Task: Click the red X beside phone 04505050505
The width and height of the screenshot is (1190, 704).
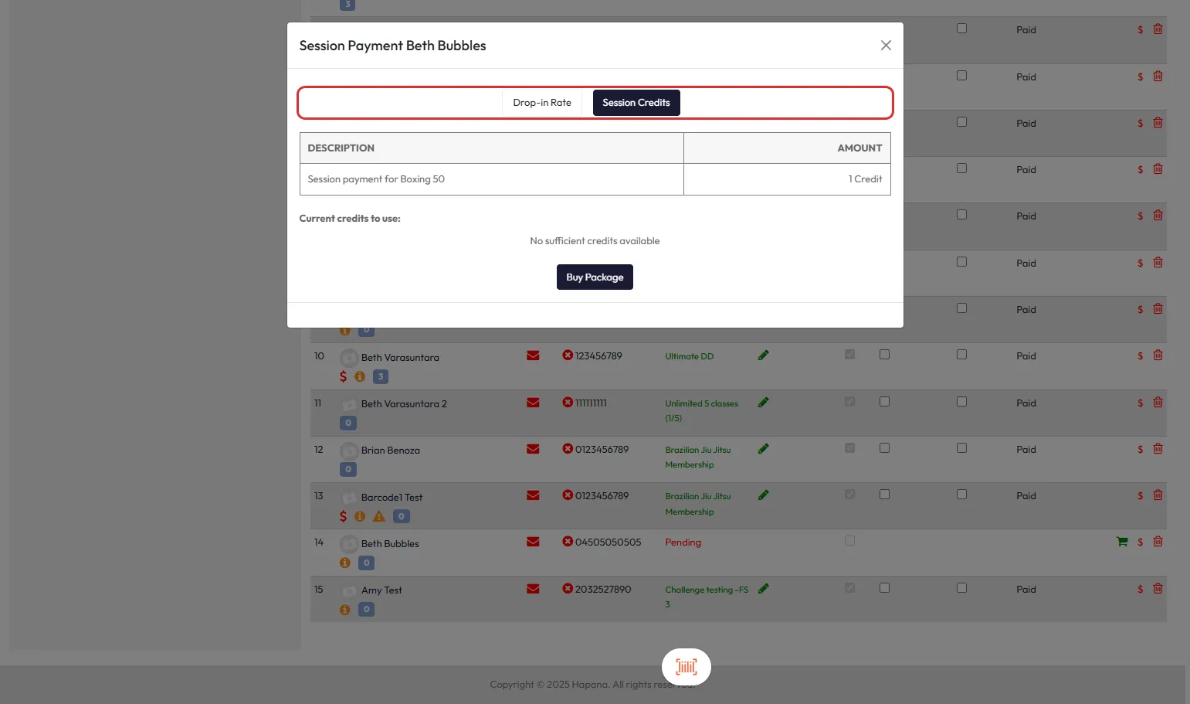Action: (x=568, y=542)
